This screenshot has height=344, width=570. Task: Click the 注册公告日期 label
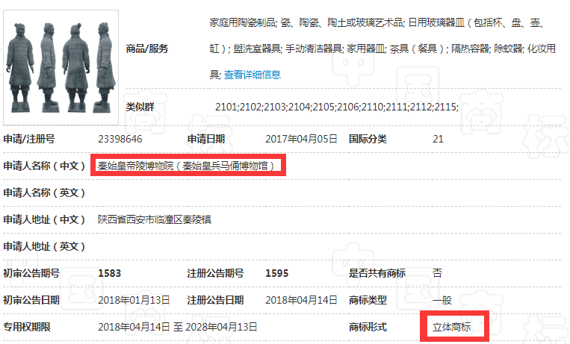pyautogui.click(x=215, y=301)
